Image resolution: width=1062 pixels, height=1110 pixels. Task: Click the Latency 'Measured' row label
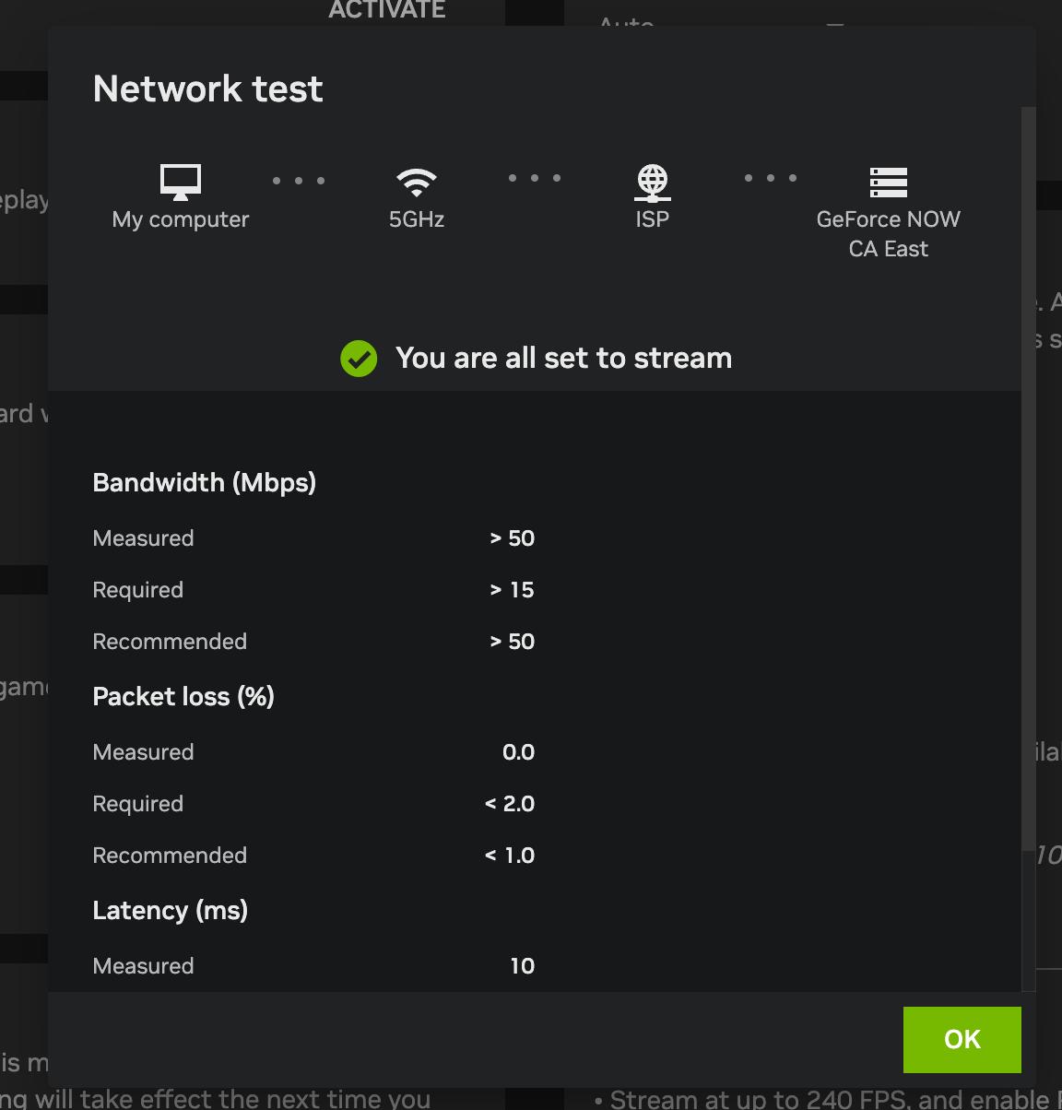pos(144,966)
